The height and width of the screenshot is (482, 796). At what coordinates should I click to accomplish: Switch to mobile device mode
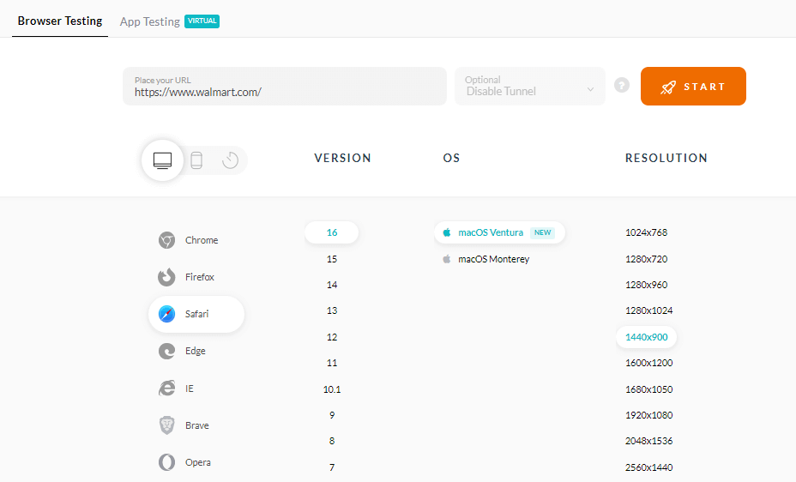coord(196,160)
